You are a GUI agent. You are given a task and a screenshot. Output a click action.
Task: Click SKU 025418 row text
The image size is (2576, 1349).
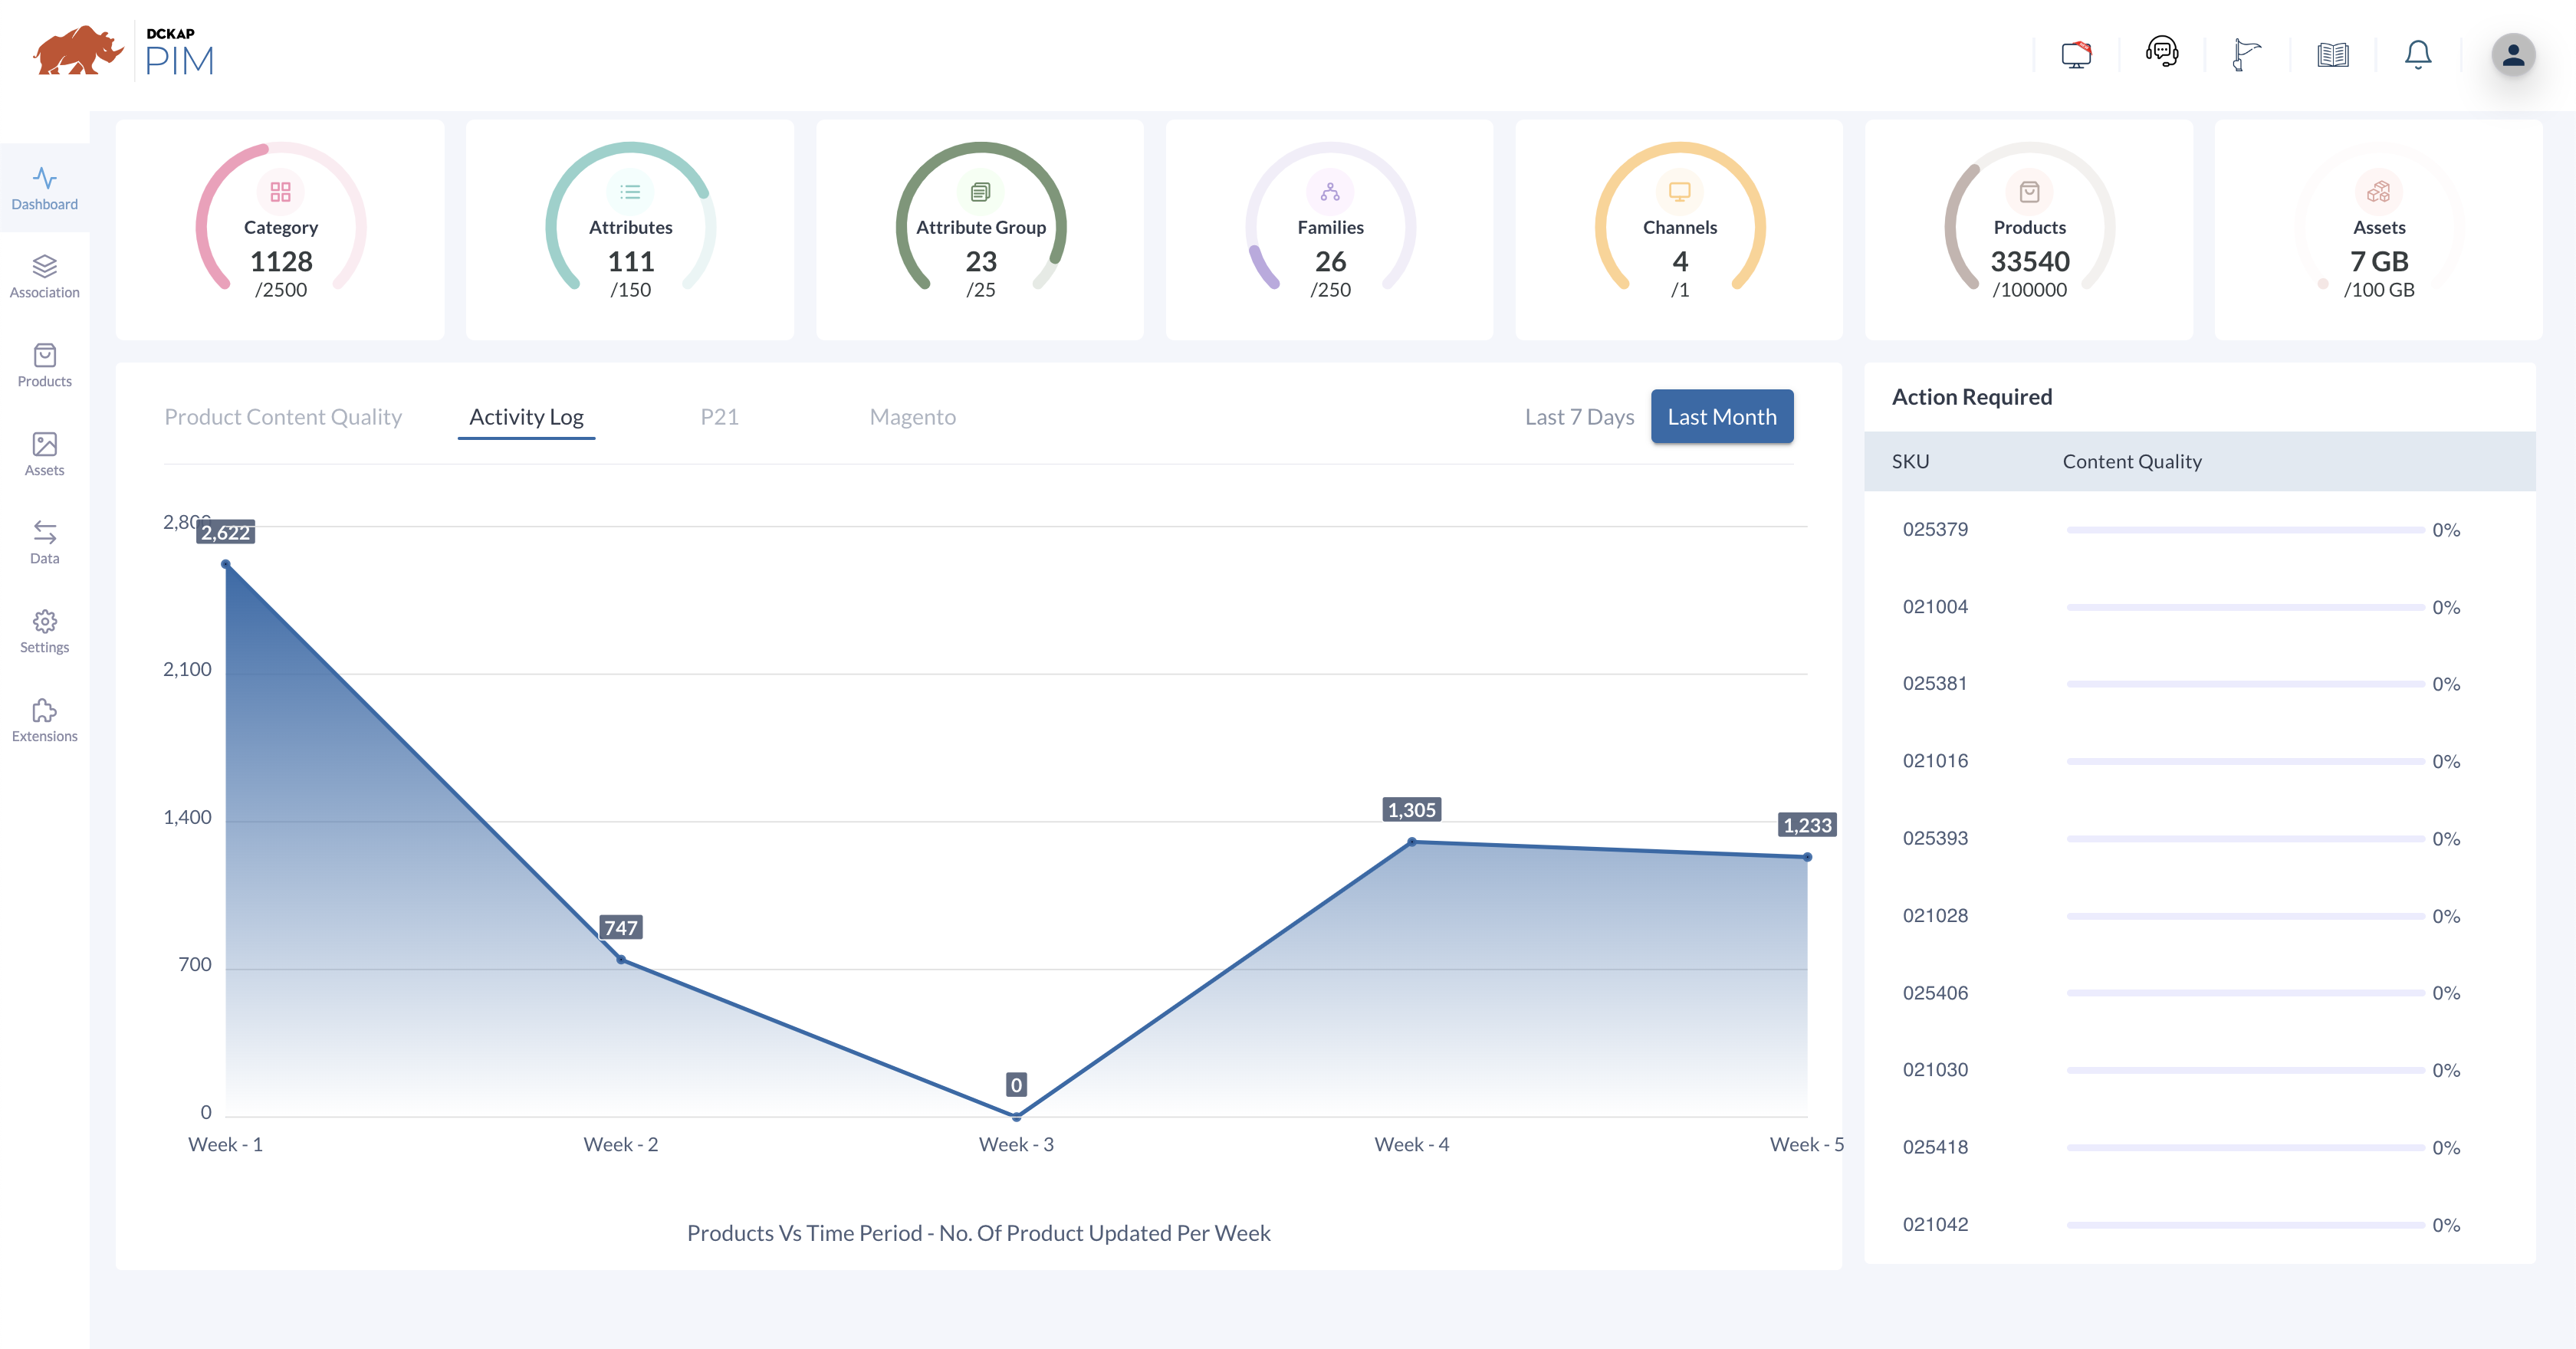(x=1935, y=1147)
